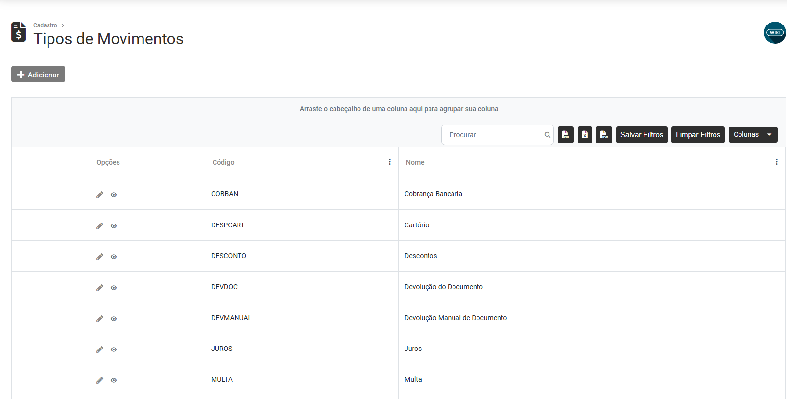Image resolution: width=787 pixels, height=399 pixels.
Task: Export the table as PDF
Action: coord(566,135)
